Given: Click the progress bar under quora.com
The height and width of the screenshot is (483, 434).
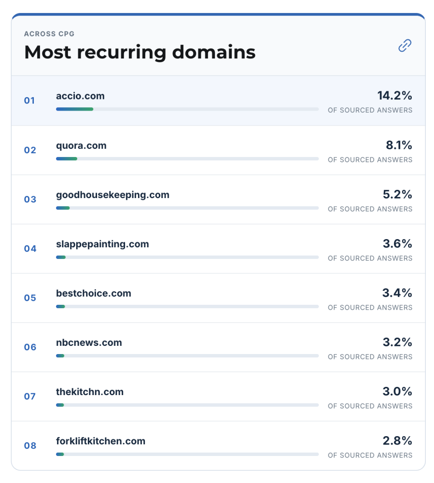Looking at the screenshot, I should (x=187, y=158).
